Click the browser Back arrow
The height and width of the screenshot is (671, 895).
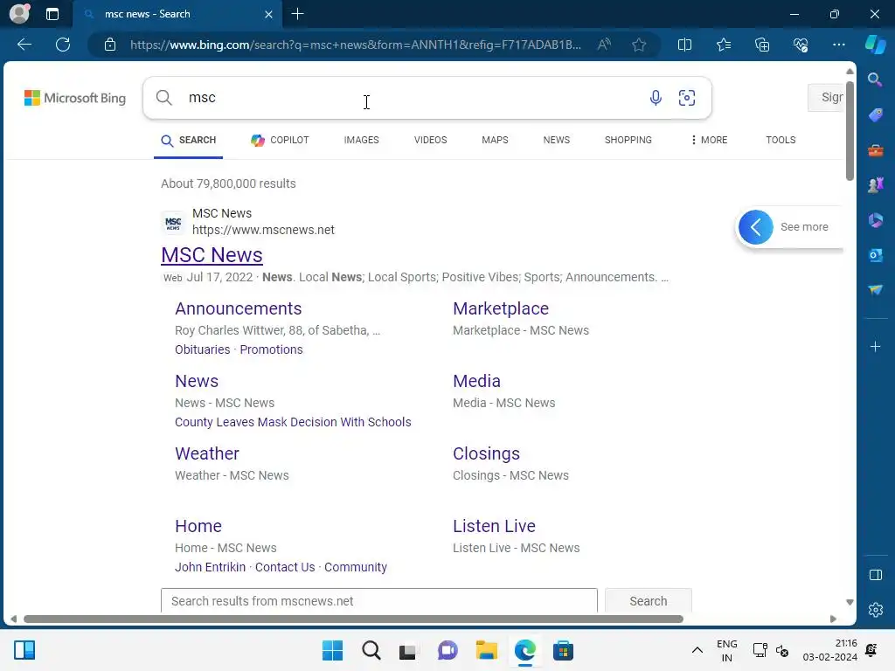point(24,45)
